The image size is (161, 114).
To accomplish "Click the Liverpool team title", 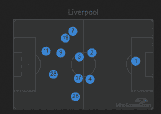I will [83, 12].
